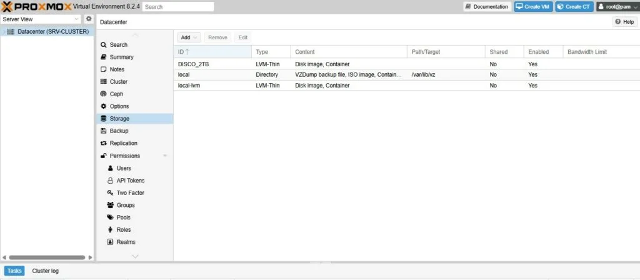Click the Realms address book icon
The width and height of the screenshot is (640, 280).
(110, 242)
